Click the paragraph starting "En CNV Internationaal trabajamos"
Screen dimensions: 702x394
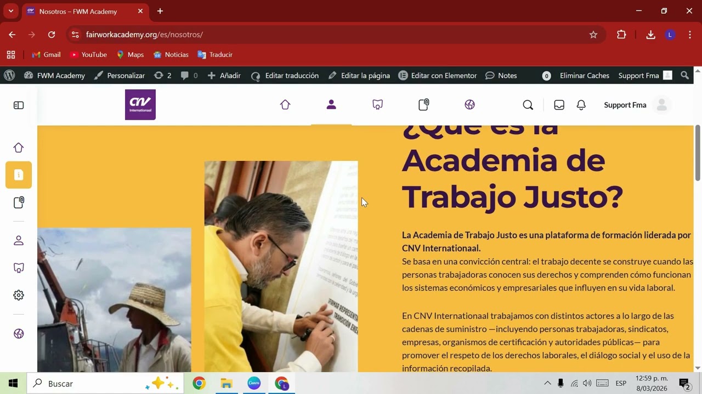[x=546, y=342]
